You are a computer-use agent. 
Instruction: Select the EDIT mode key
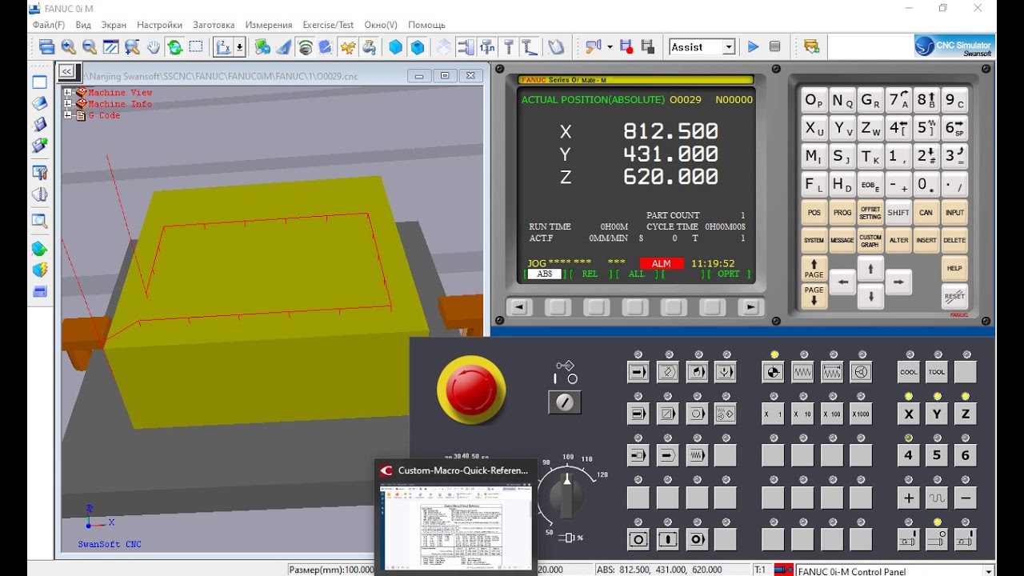pyautogui.click(x=668, y=372)
